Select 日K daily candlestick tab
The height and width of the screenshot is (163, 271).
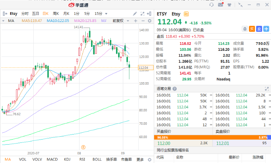tap(46, 14)
